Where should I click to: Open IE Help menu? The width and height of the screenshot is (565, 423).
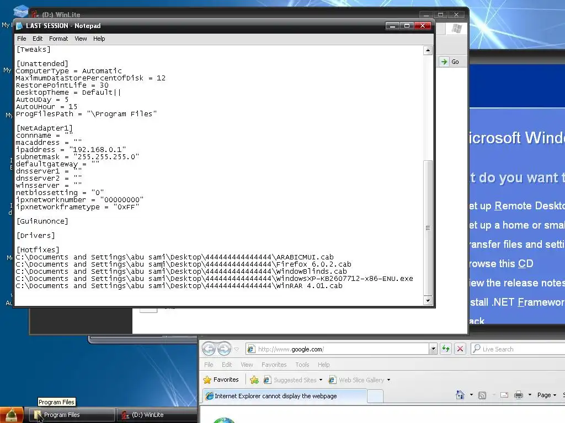323,365
